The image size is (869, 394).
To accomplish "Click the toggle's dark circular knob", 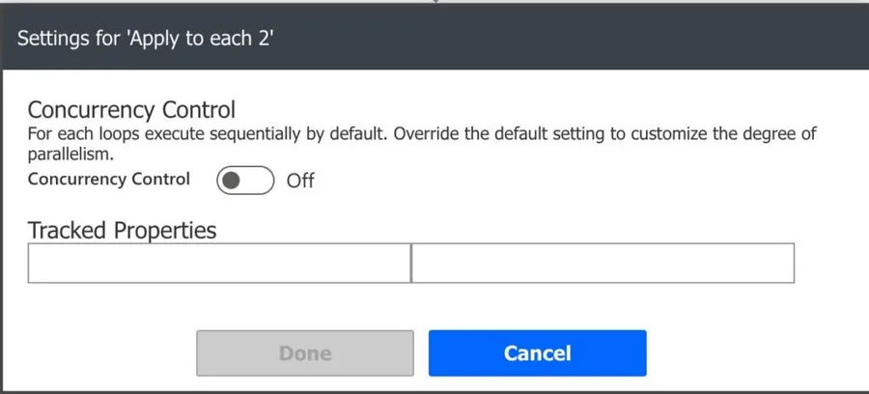I will click(x=232, y=180).
